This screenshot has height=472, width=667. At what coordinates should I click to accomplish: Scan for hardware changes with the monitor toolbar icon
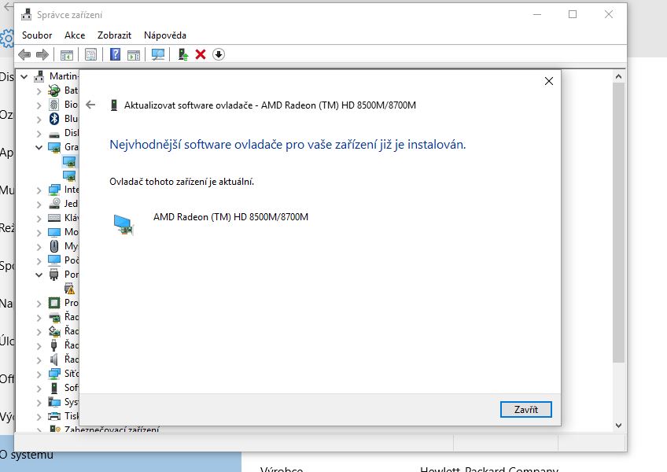[158, 54]
